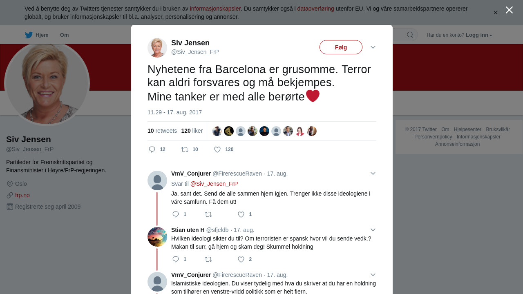Click the search magnifier icon
This screenshot has height=294, width=523.
[x=410, y=35]
